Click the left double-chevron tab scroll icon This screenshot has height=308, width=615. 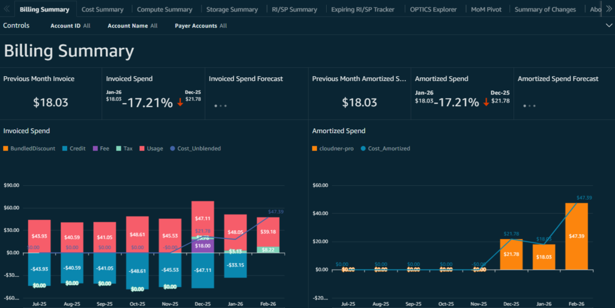[x=7, y=9]
